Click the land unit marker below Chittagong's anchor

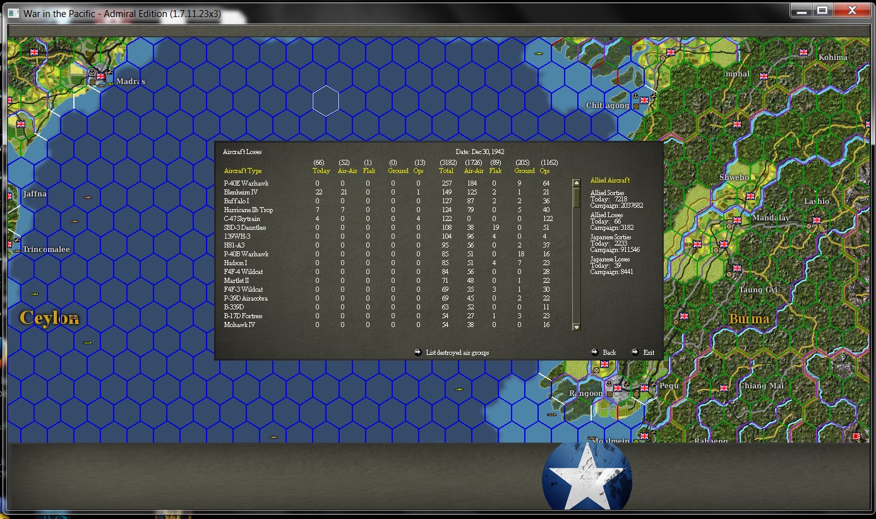point(636,106)
